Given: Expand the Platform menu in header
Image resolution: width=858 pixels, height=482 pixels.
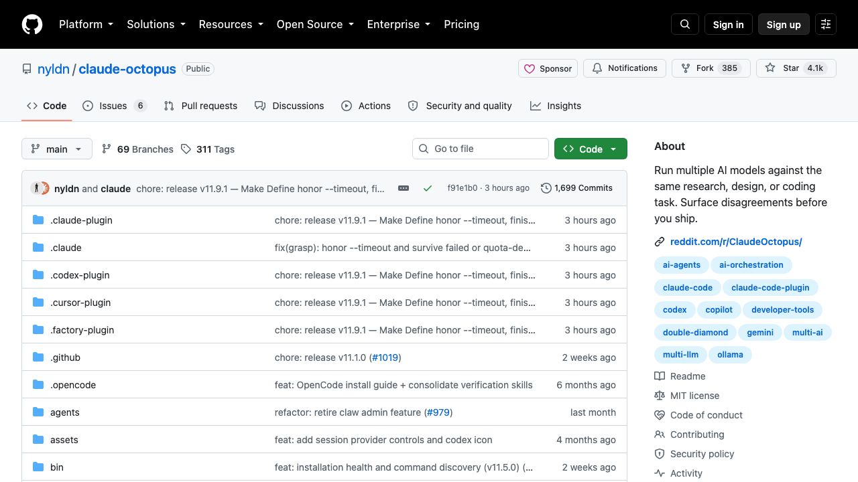Looking at the screenshot, I should pyautogui.click(x=86, y=24).
